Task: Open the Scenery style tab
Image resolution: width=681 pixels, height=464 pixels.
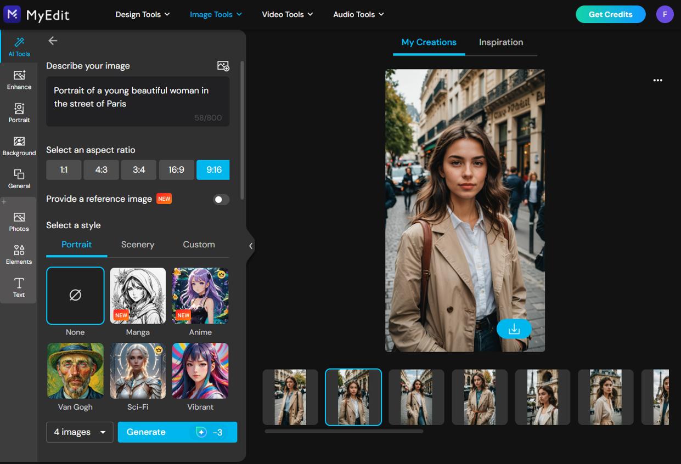Action: (x=137, y=245)
